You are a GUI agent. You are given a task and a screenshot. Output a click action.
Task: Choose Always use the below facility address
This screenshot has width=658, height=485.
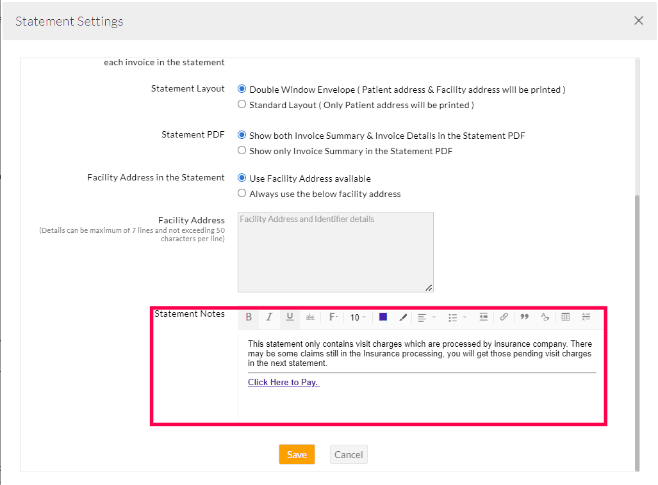tap(242, 193)
